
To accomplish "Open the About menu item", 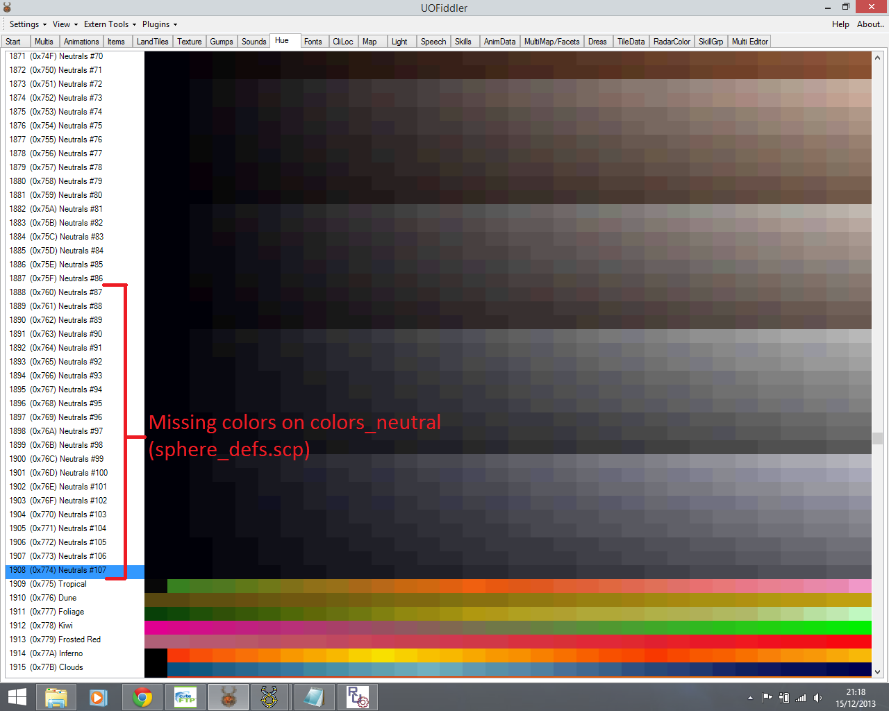I will (x=870, y=24).
